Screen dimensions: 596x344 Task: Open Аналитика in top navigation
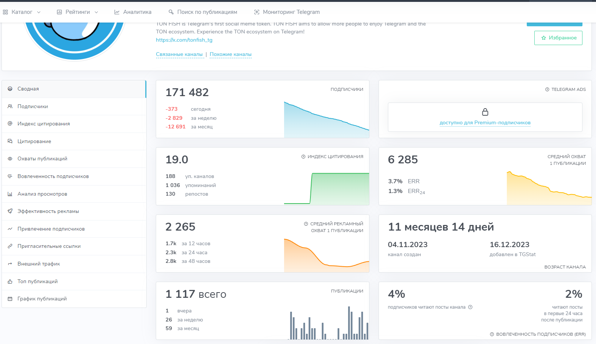(x=133, y=12)
